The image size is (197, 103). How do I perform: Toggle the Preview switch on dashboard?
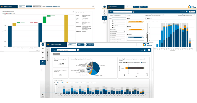[145, 50]
